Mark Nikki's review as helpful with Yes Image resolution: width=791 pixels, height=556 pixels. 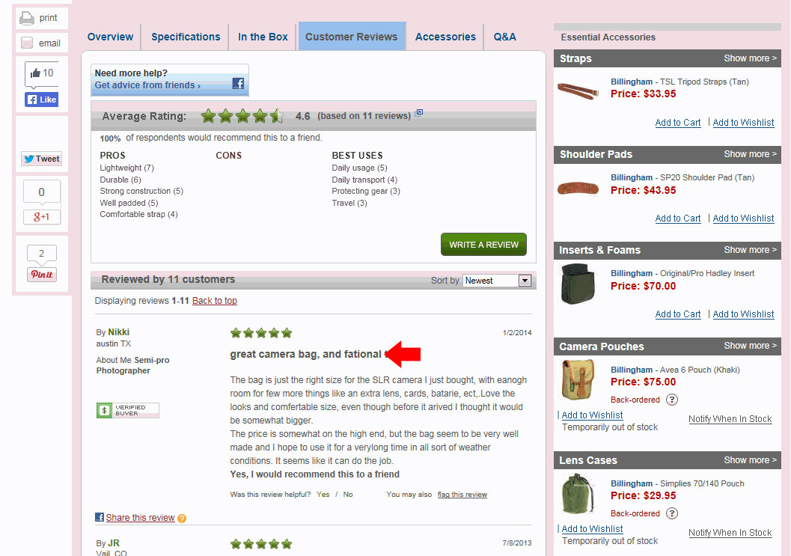pos(323,495)
